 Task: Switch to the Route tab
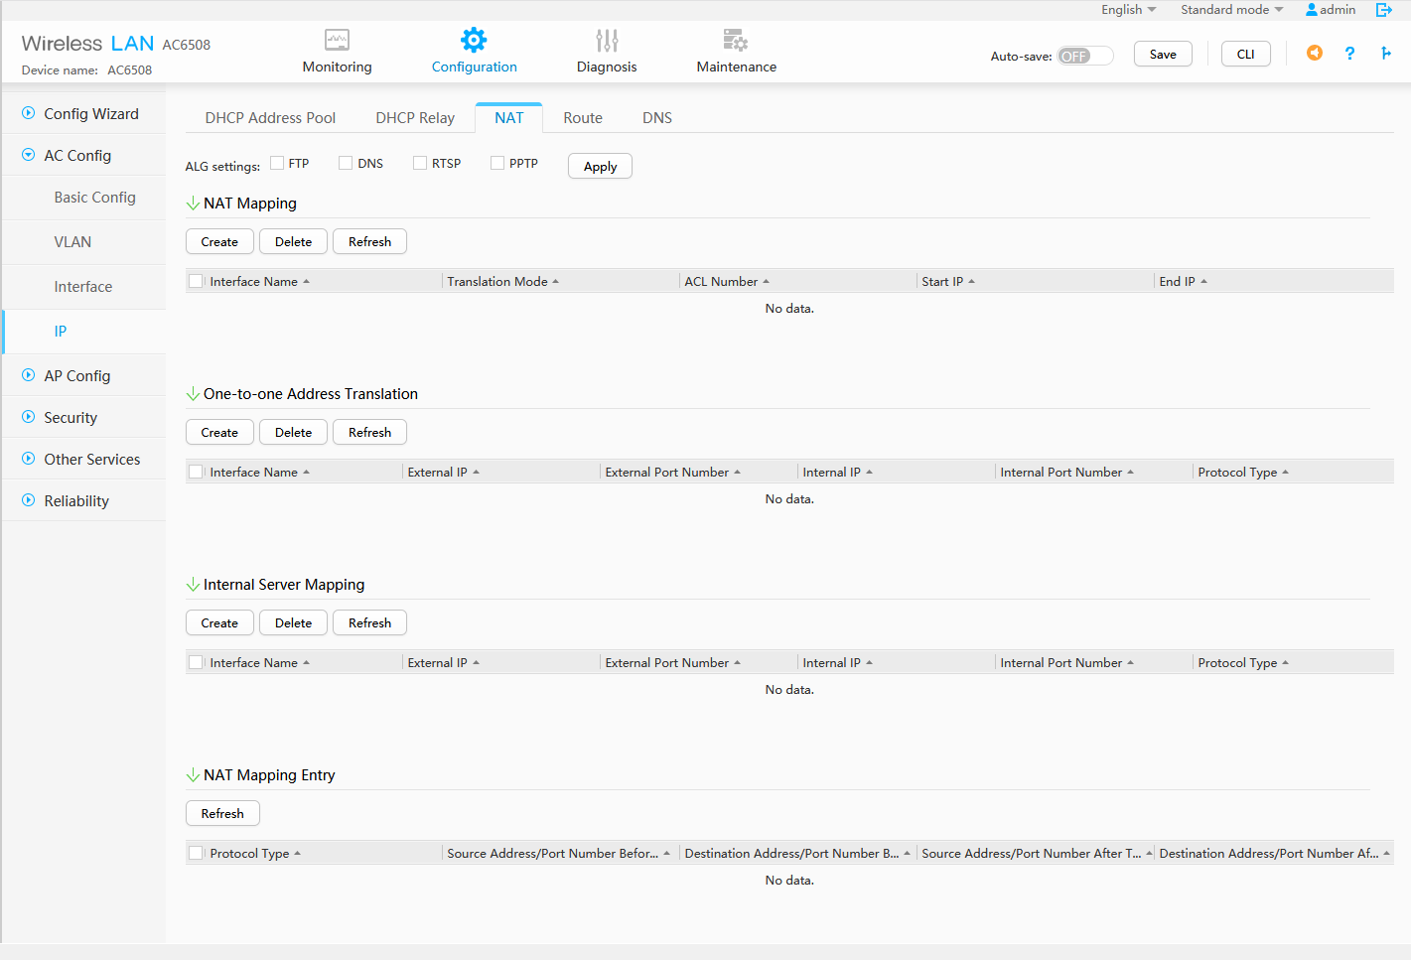(583, 118)
